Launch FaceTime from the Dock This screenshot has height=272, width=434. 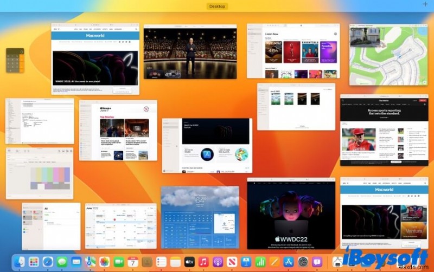click(x=119, y=262)
